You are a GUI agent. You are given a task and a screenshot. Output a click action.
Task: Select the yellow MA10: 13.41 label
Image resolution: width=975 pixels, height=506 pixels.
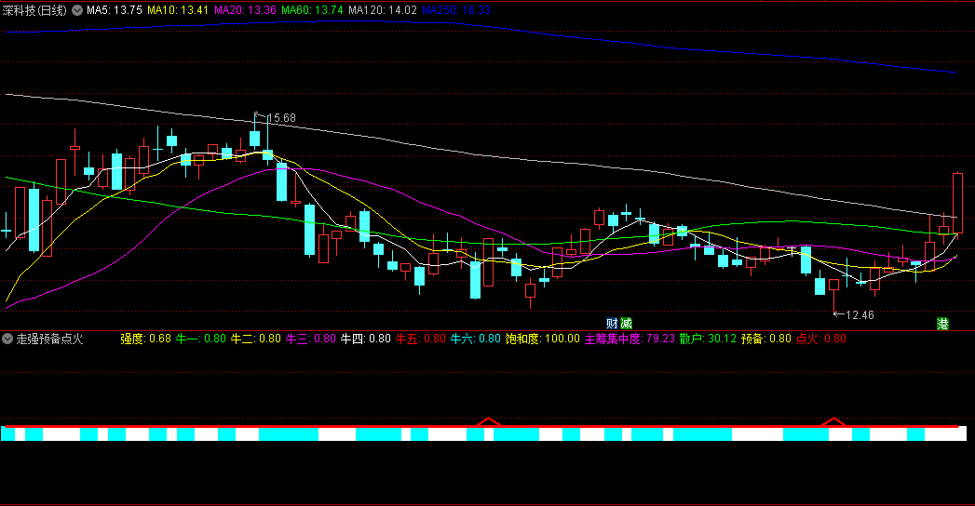(x=178, y=10)
